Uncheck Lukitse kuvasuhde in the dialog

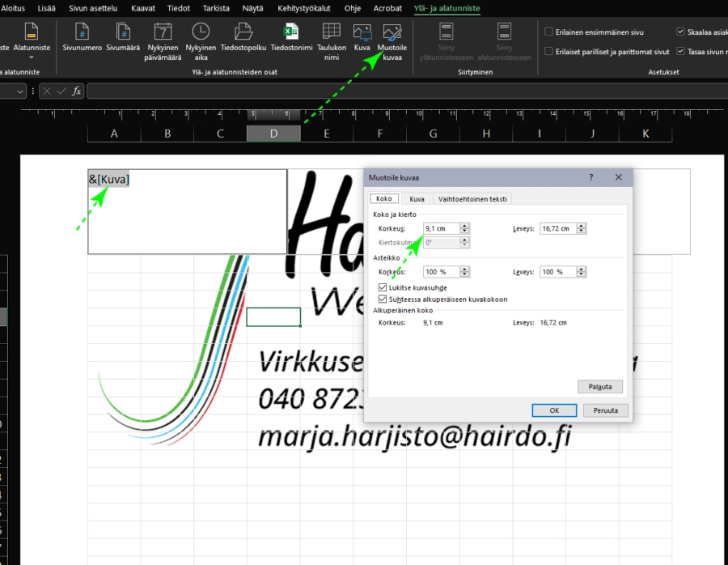click(383, 287)
